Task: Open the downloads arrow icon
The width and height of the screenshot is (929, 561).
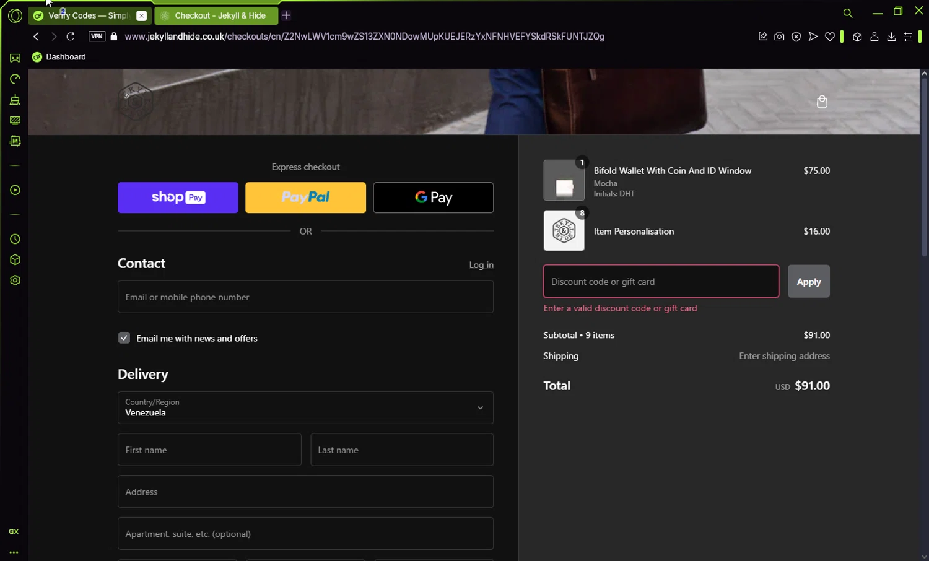Action: [x=891, y=37]
